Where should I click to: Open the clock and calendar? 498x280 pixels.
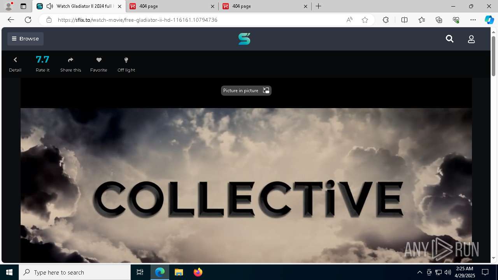(465, 272)
